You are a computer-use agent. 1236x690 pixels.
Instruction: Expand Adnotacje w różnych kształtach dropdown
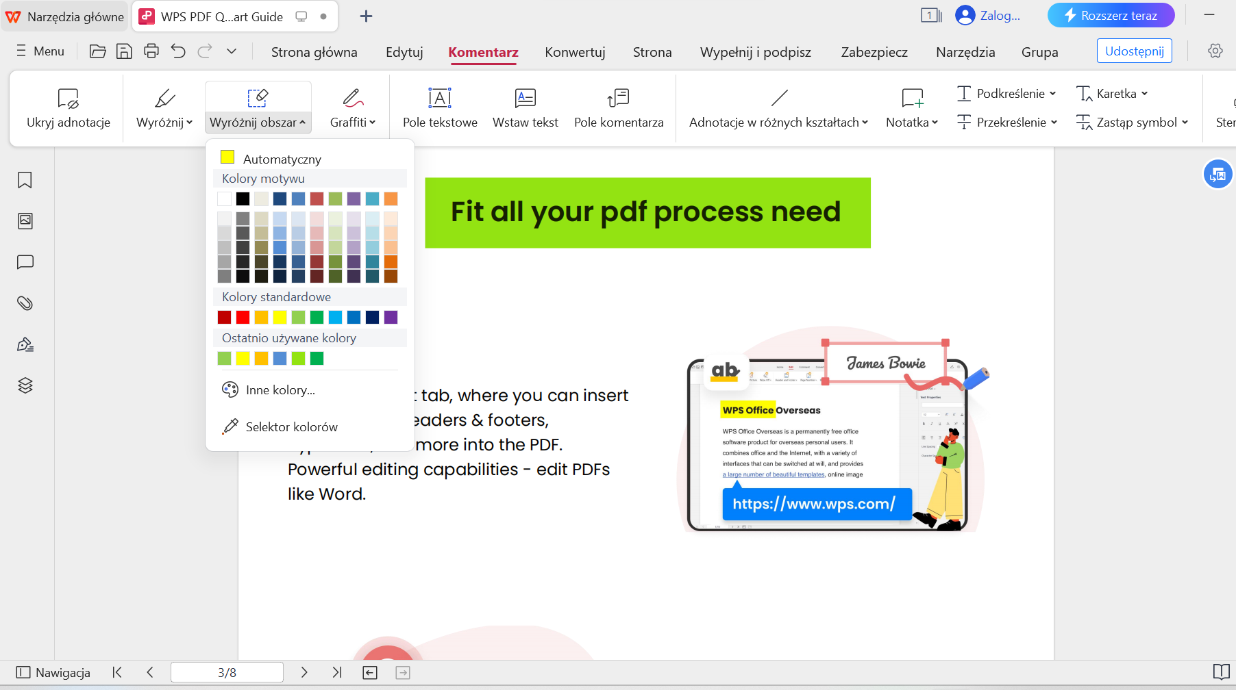[865, 123]
